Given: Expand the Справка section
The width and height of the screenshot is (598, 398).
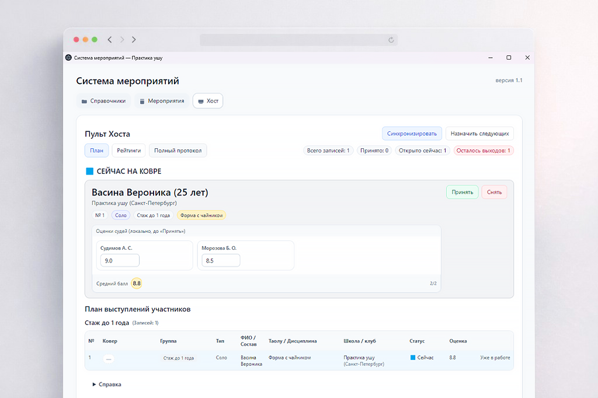Looking at the screenshot, I should point(107,385).
